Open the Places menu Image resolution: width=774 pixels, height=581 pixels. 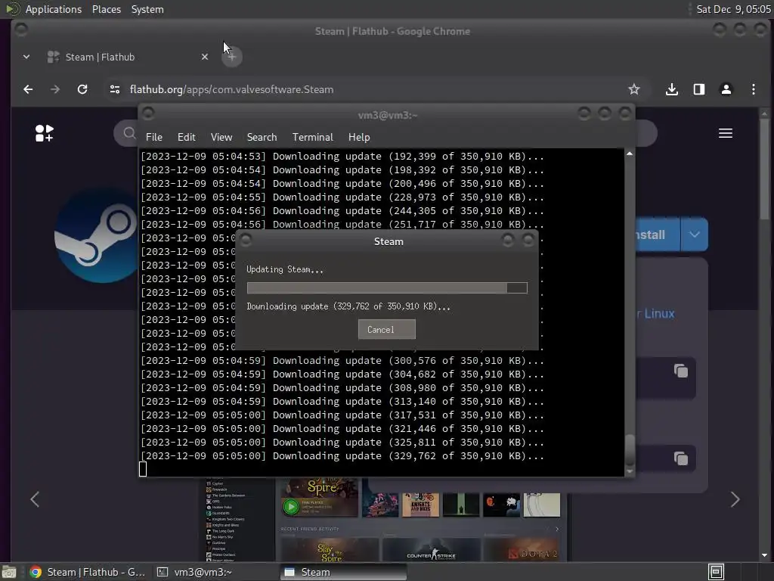point(106,9)
